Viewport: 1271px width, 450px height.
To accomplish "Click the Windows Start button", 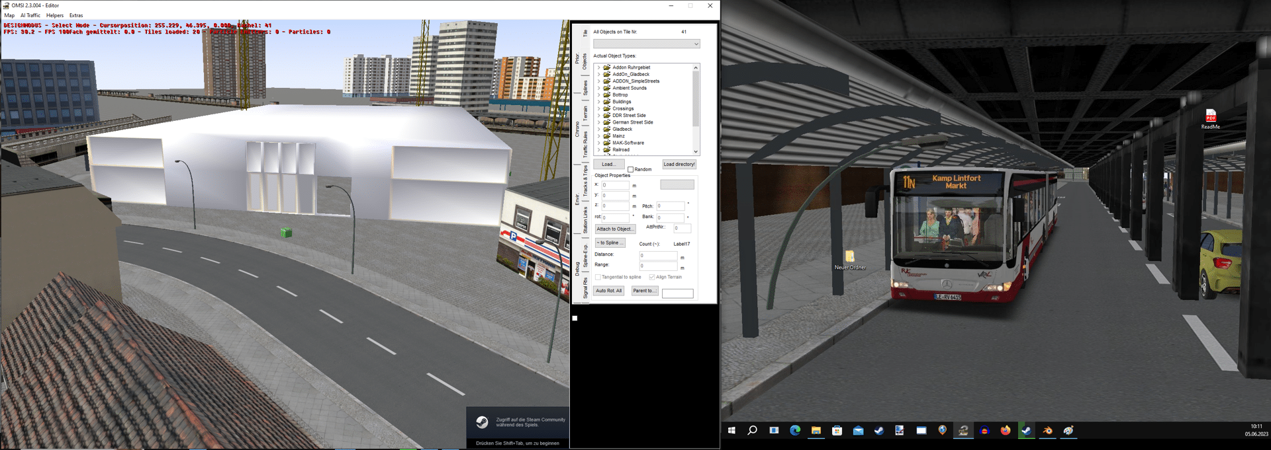I will click(x=731, y=431).
